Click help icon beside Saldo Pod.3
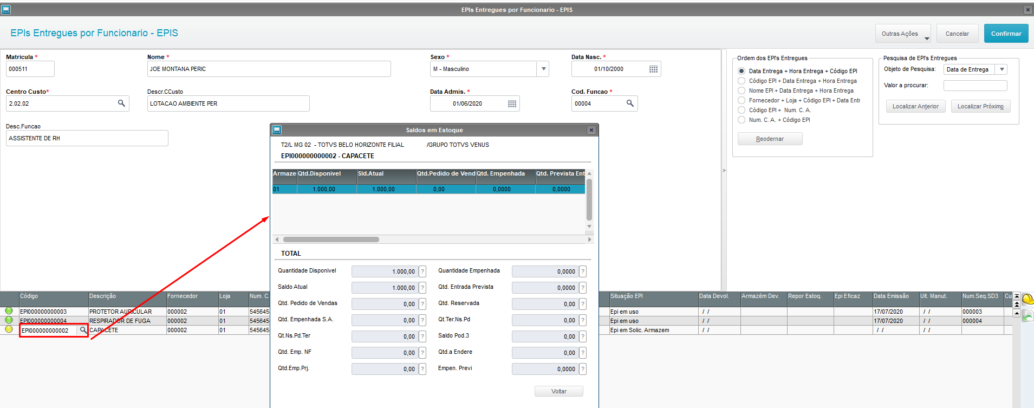 583,336
